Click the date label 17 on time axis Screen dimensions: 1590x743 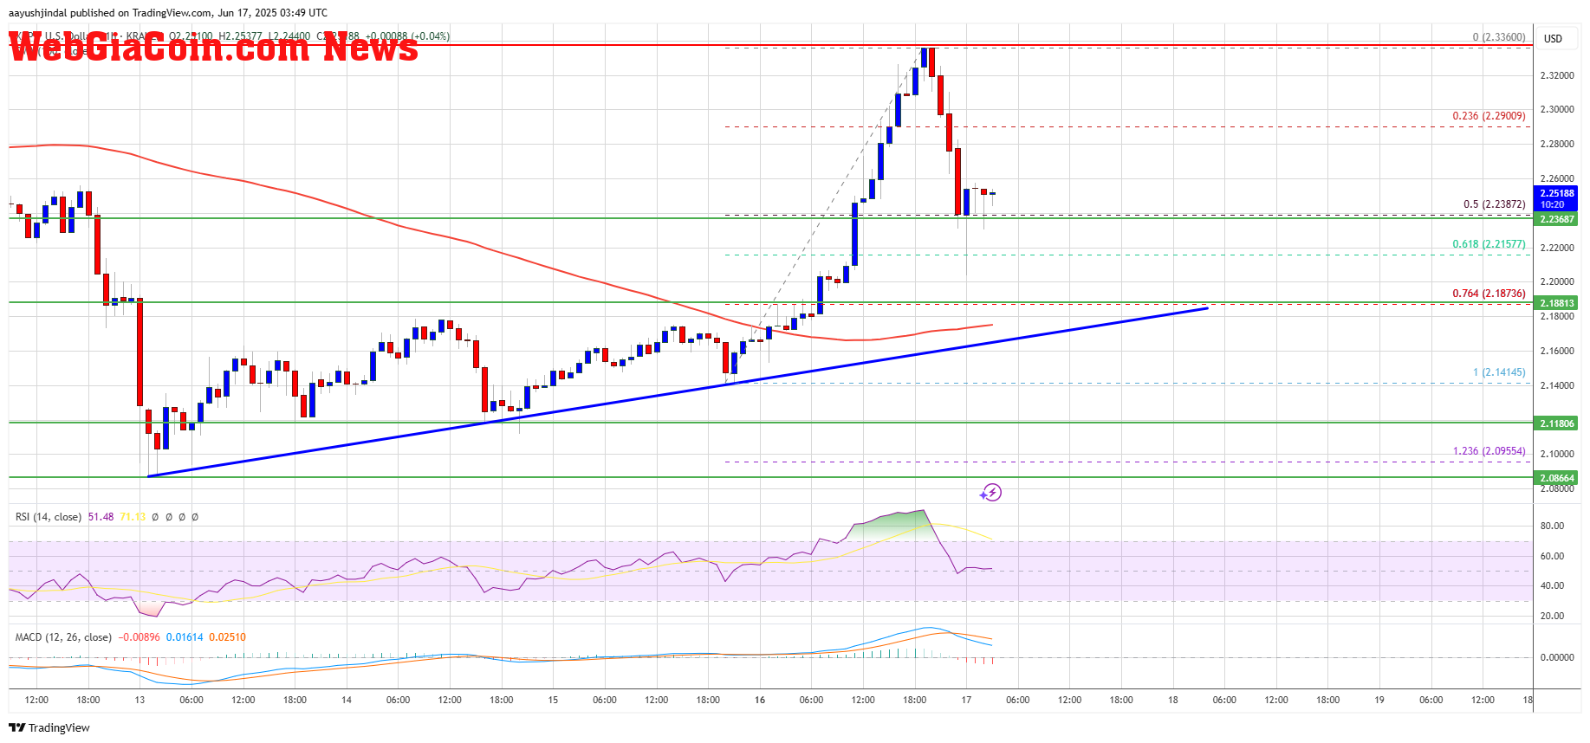[966, 700]
